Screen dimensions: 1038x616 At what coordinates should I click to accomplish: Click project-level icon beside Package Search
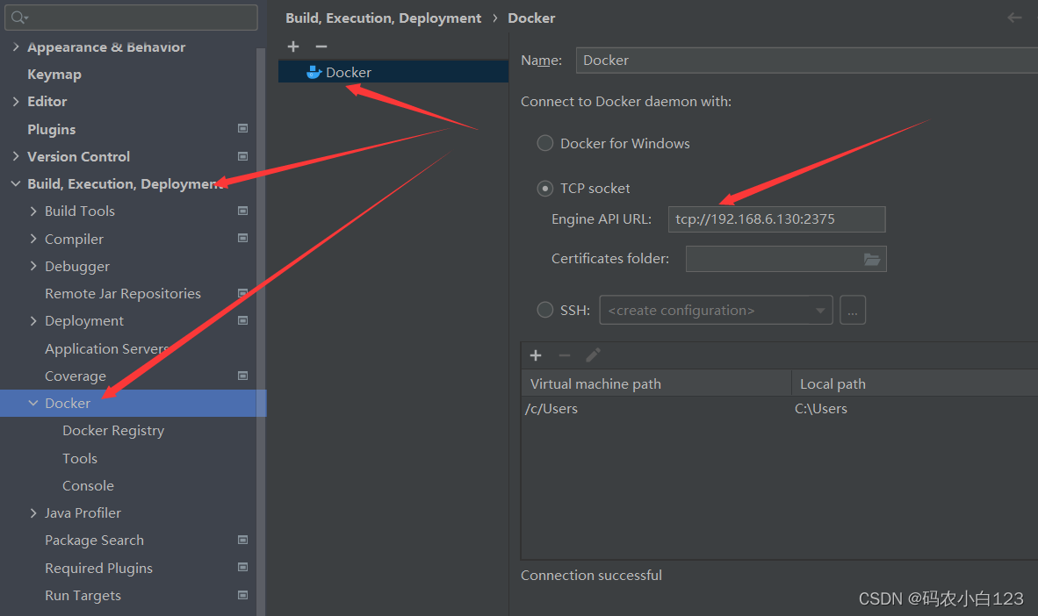[242, 540]
